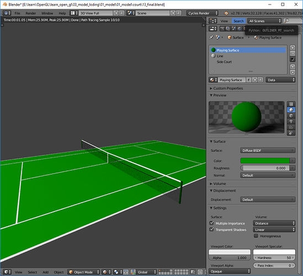Open the volume sampling Distance dropdown
The width and height of the screenshot is (303, 276).
pyautogui.click(x=274, y=223)
